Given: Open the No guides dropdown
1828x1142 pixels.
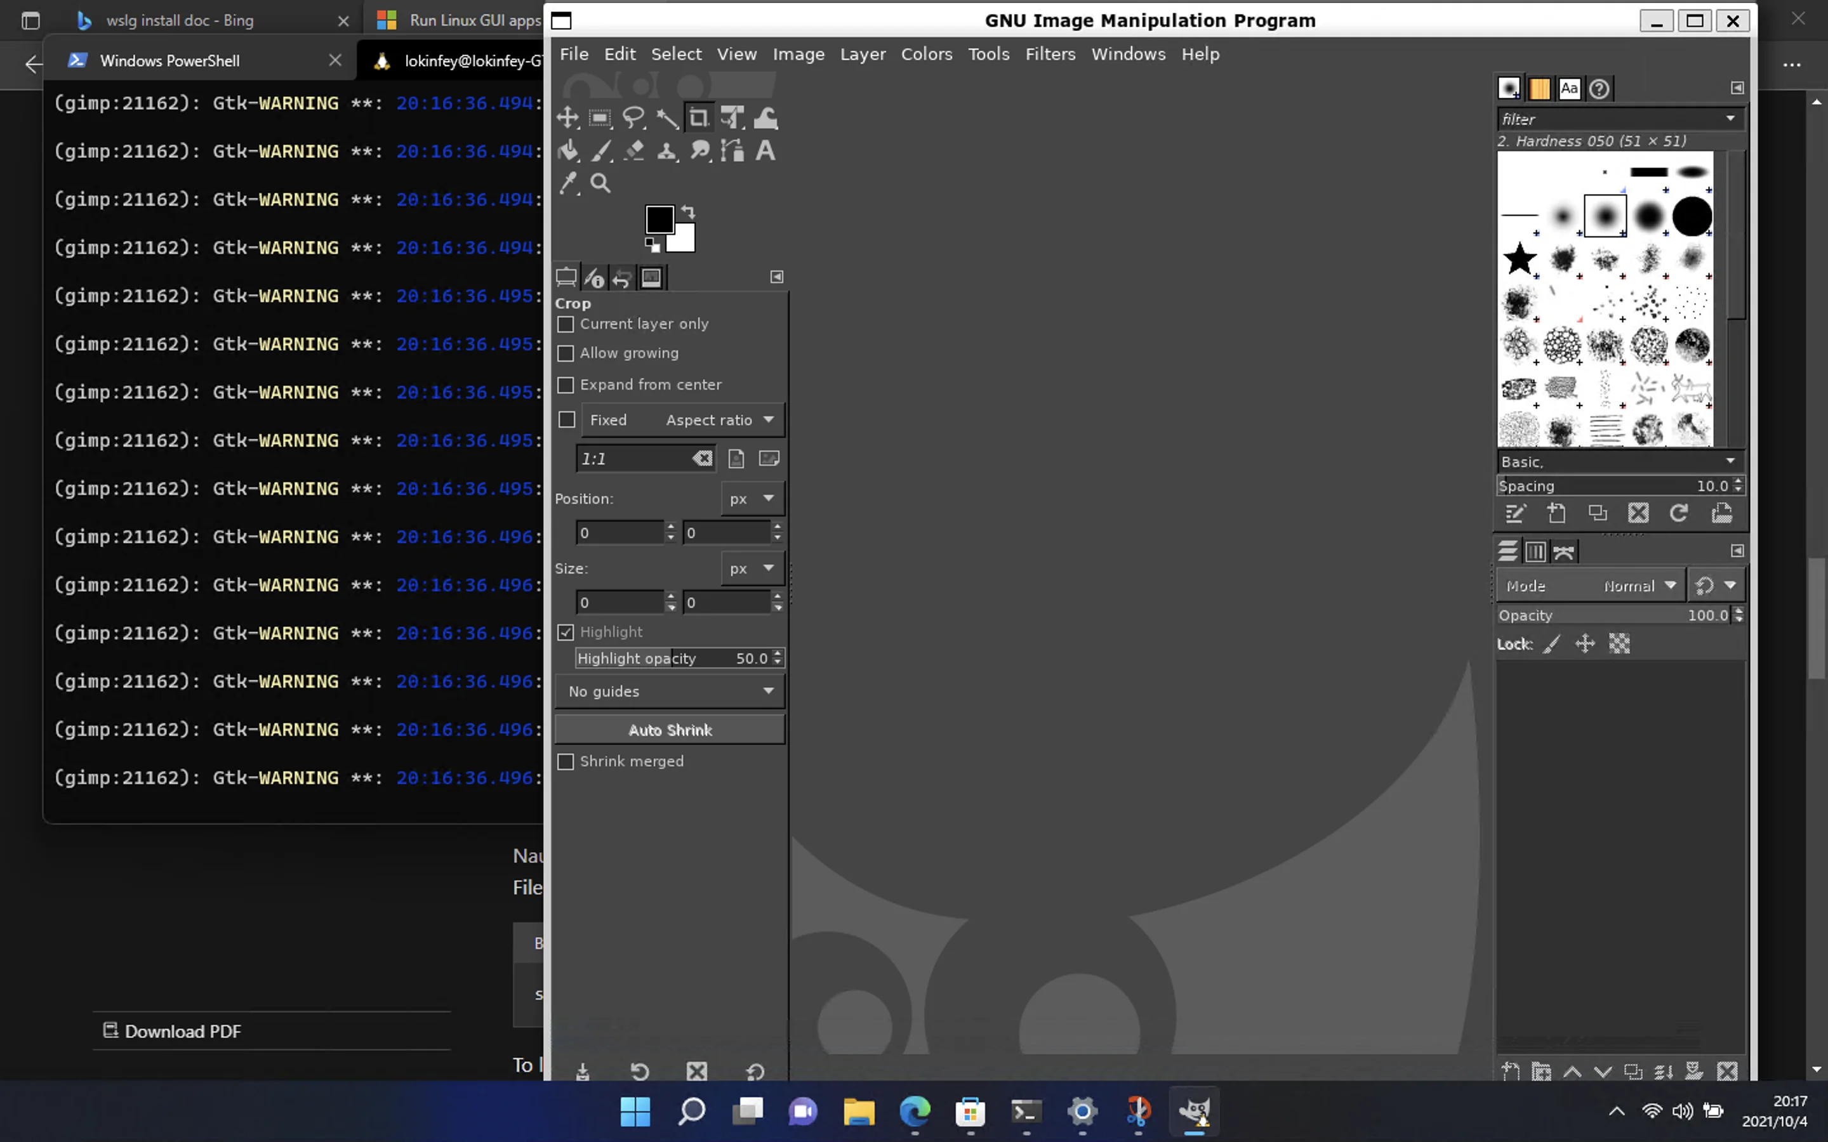Looking at the screenshot, I should point(670,691).
